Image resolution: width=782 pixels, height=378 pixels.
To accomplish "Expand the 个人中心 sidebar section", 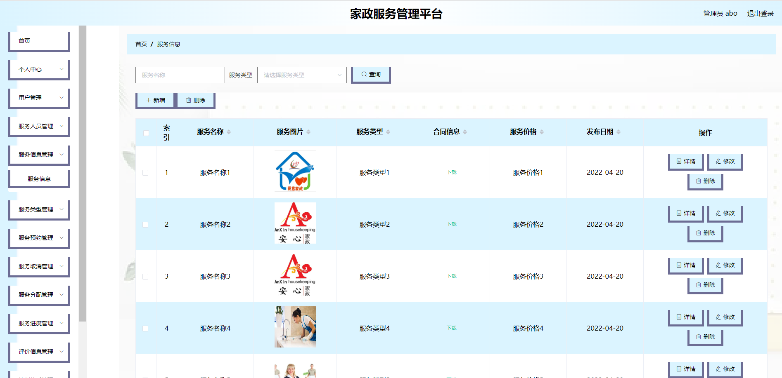I will pyautogui.click(x=38, y=69).
